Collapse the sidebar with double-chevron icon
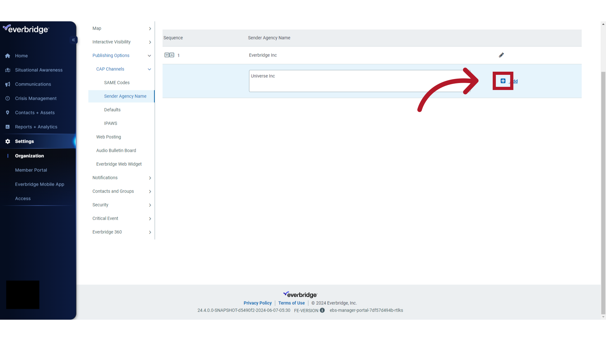This screenshot has height=341, width=606. 74,40
